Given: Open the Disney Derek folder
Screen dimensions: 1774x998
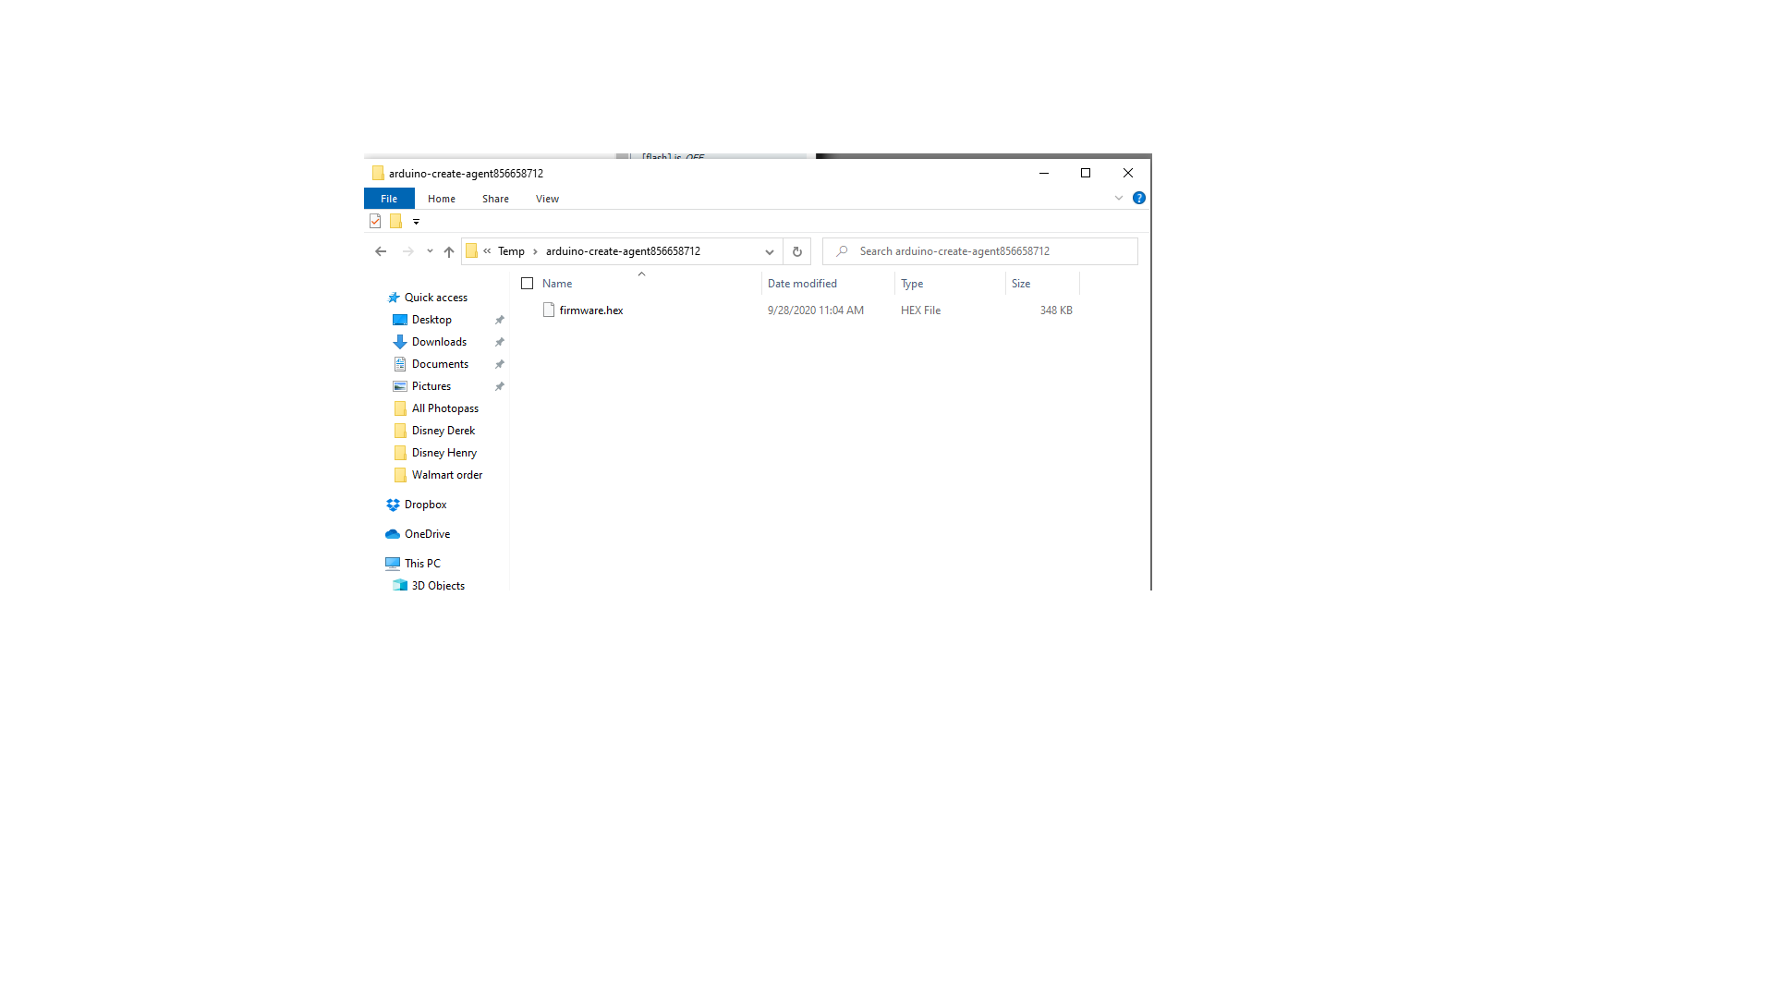Looking at the screenshot, I should [x=443, y=431].
